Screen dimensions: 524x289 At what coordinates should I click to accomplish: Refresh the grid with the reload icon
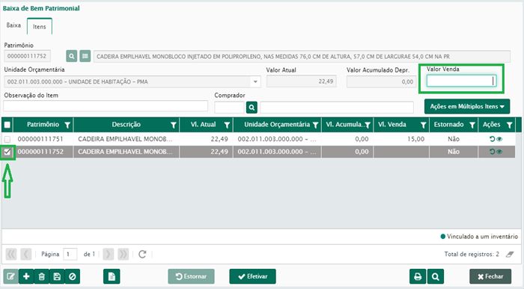click(142, 254)
